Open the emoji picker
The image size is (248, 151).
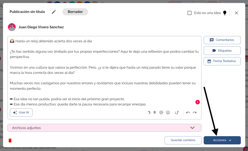pos(168,112)
